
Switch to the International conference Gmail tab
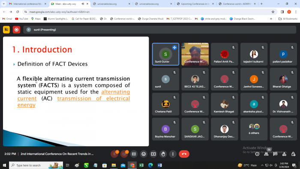tap(28, 3)
